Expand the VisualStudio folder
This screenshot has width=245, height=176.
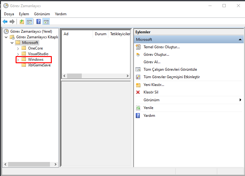pyautogui.click(x=18, y=54)
